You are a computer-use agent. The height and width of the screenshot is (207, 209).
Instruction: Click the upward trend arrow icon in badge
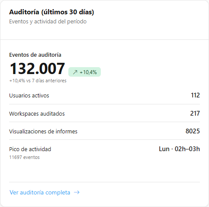click(75, 72)
